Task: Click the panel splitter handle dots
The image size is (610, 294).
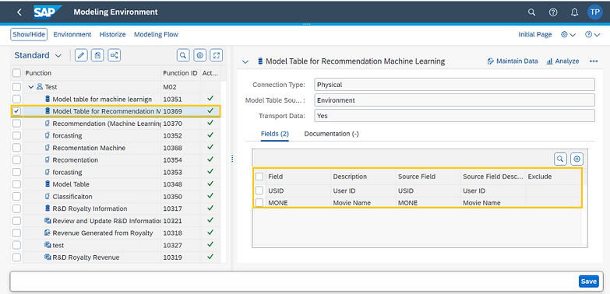Action: coord(232,159)
